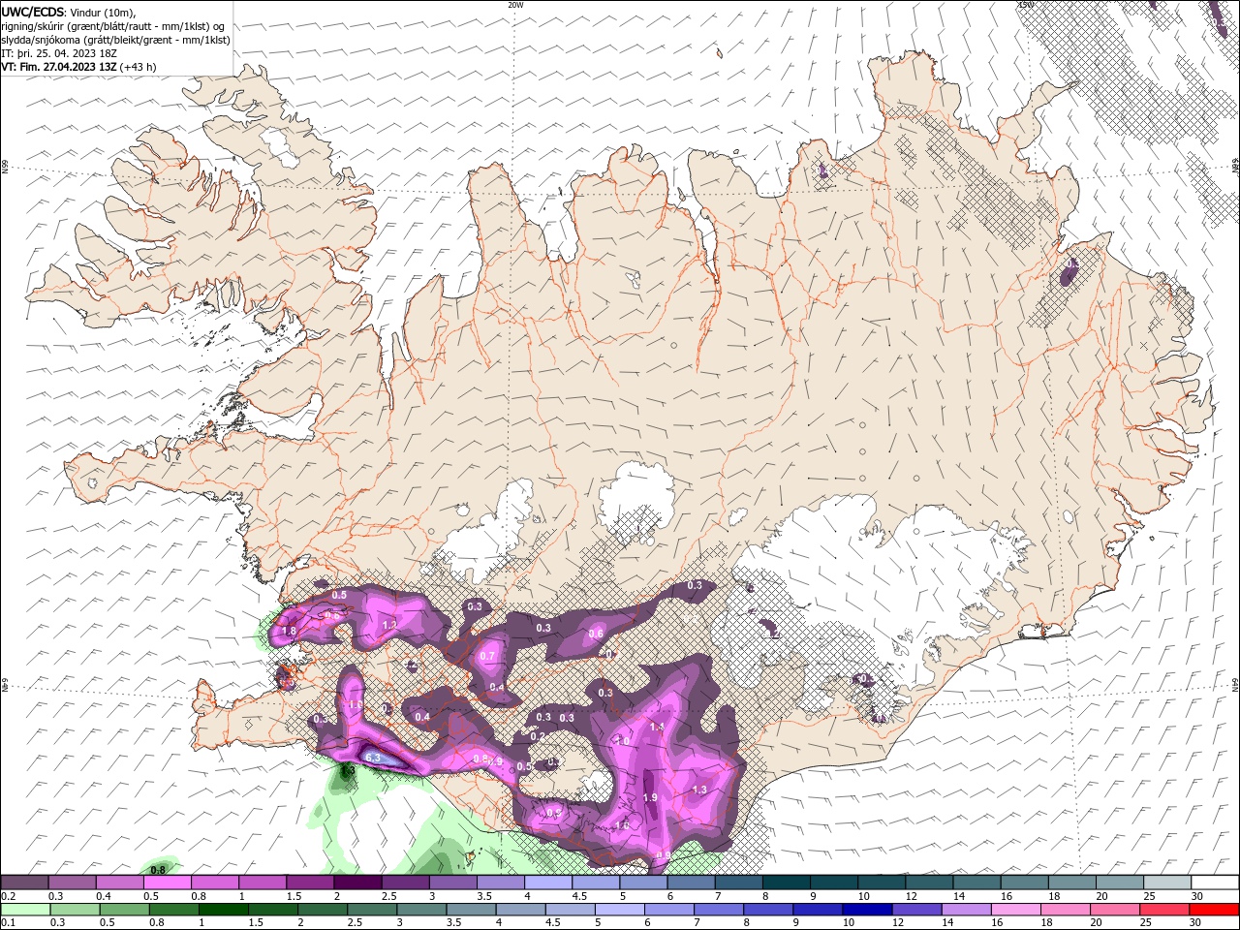
Task: Click the UWC/ECDS title text
Action: pos(33,12)
